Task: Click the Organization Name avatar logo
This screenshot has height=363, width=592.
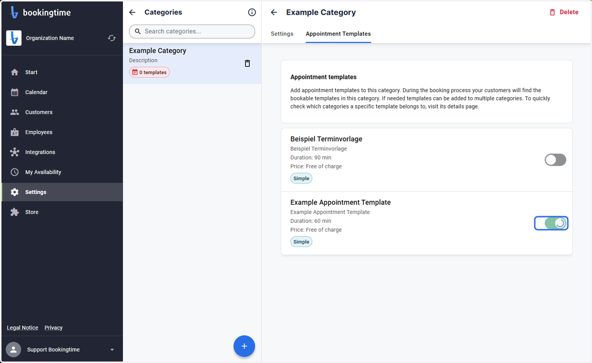Action: (x=14, y=38)
